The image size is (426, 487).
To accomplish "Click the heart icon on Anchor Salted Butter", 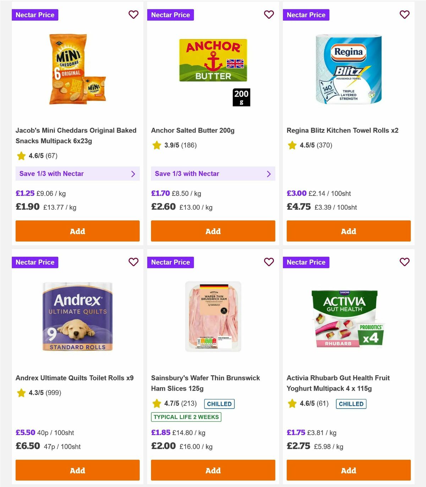I will tap(269, 15).
